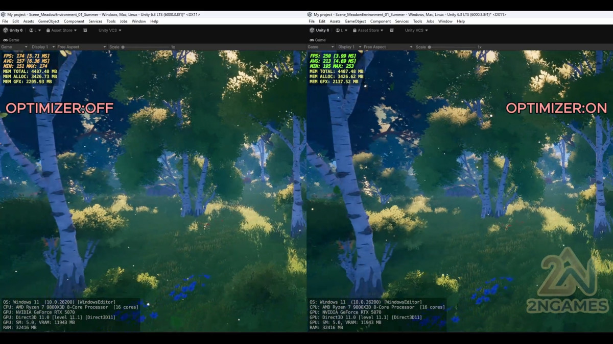Open Edit menu in Optimizer OFF window
The image size is (613, 344).
pos(16,21)
